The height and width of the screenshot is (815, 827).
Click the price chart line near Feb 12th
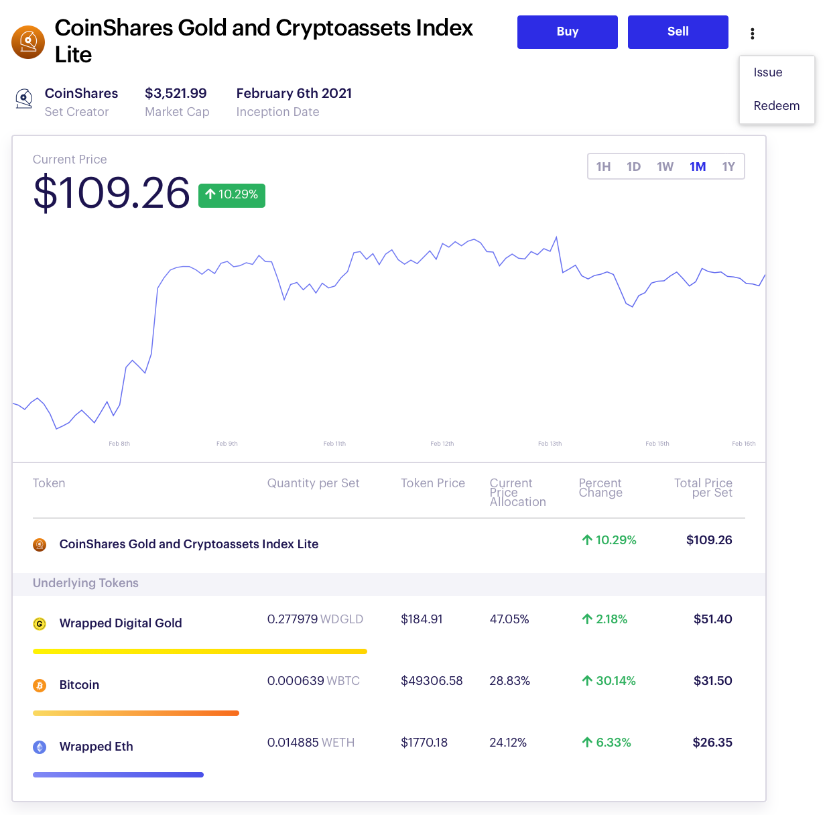coord(442,245)
